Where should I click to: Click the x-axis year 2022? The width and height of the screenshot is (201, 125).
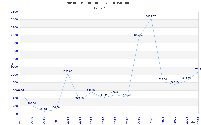[x=175, y=120]
